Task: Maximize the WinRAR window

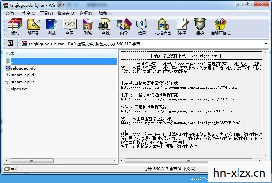Action: [x=249, y=4]
